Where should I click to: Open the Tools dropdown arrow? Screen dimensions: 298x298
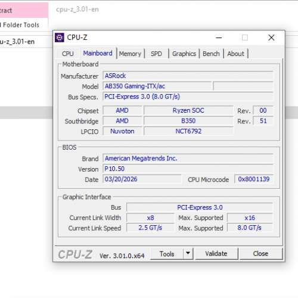pos(188,253)
